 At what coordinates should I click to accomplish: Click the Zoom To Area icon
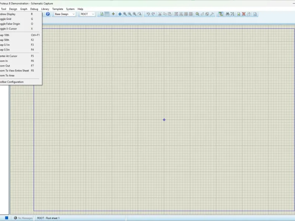tap(140, 14)
